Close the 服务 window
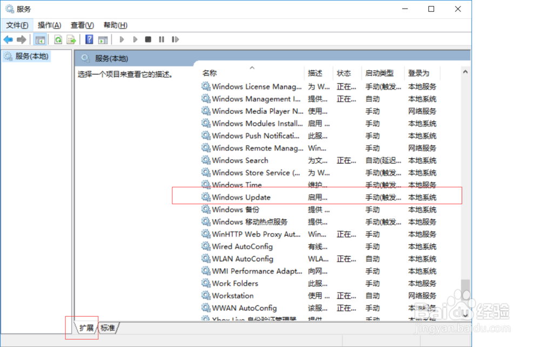The height and width of the screenshot is (347, 540). [458, 9]
